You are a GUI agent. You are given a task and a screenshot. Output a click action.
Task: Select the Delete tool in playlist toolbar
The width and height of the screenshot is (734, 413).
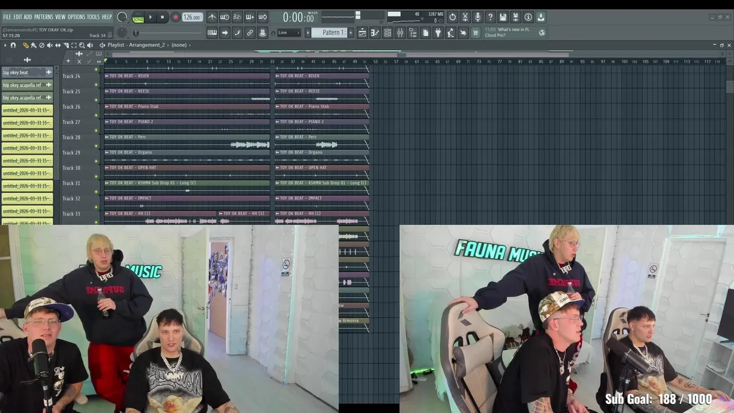coord(41,45)
